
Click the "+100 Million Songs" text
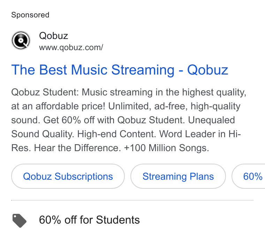point(166,148)
